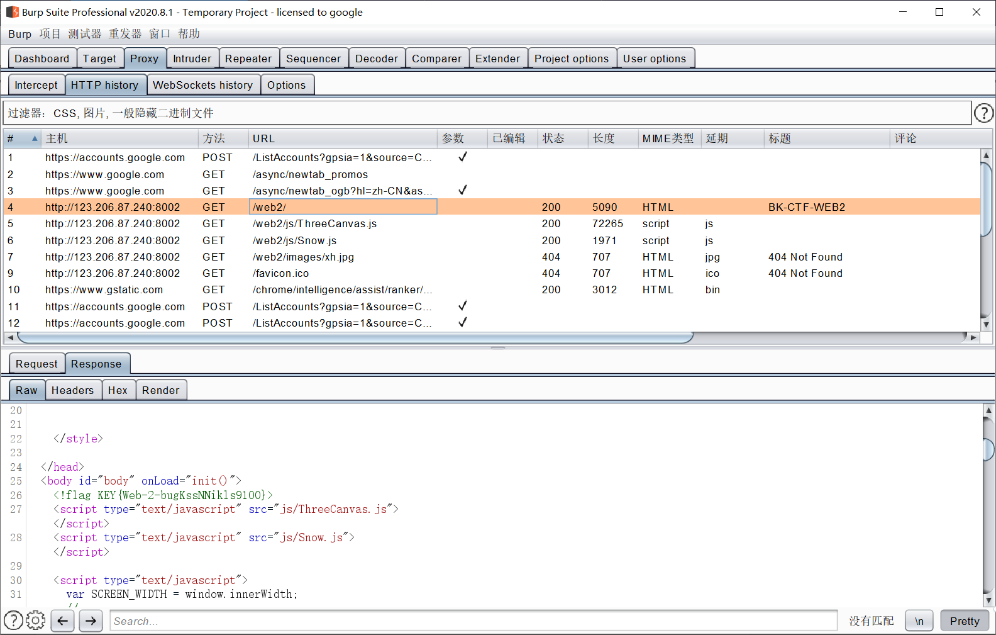Sort history by the # column
The height and width of the screenshot is (635, 996).
pyautogui.click(x=22, y=138)
